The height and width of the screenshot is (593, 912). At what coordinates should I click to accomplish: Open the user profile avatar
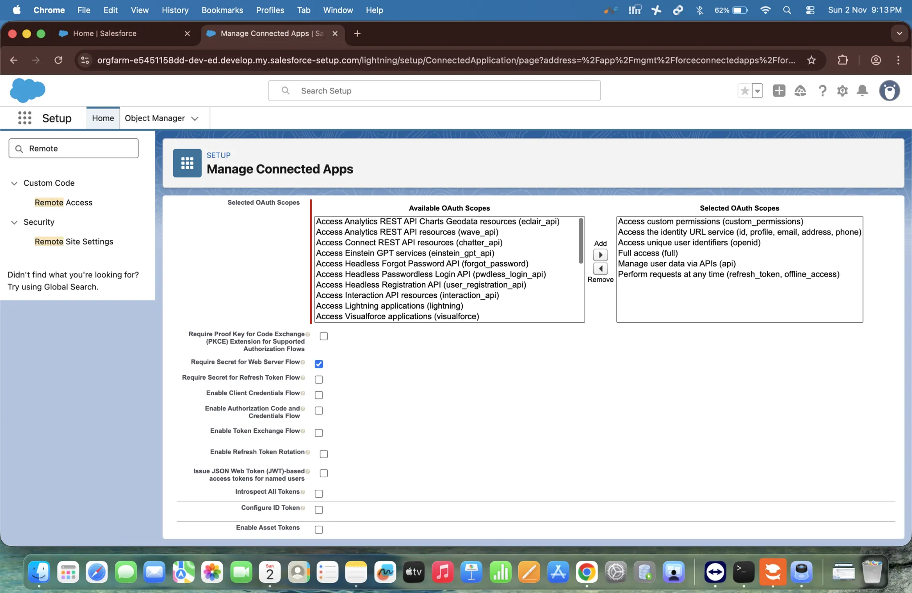click(x=889, y=91)
